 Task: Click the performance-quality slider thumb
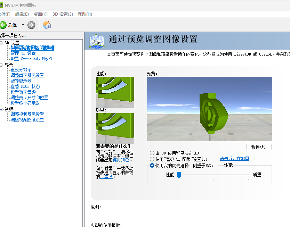179,175
